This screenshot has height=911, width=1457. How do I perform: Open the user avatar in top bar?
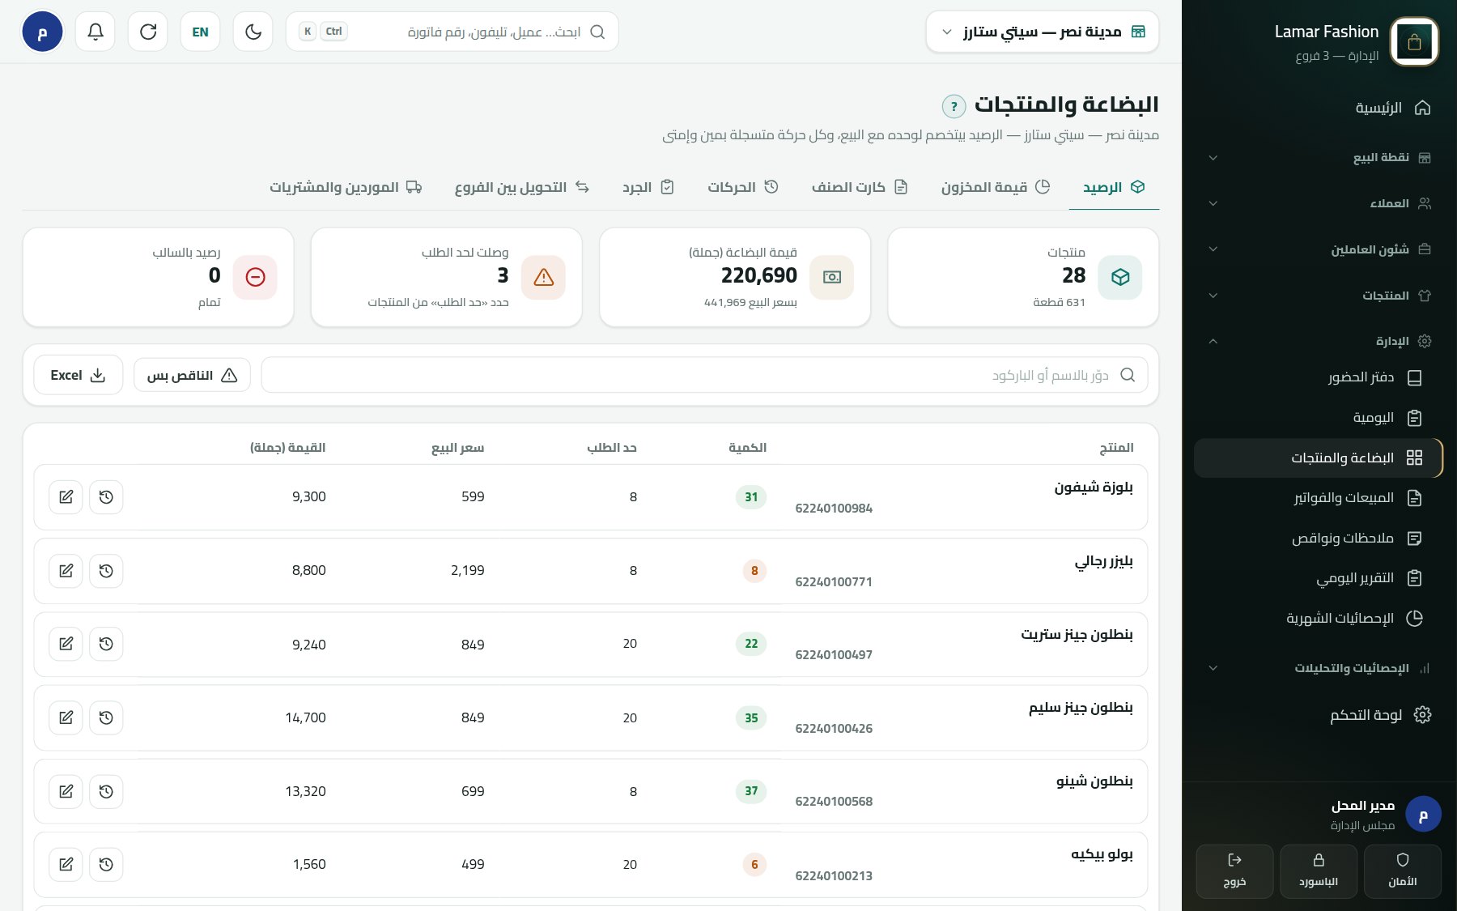point(42,32)
